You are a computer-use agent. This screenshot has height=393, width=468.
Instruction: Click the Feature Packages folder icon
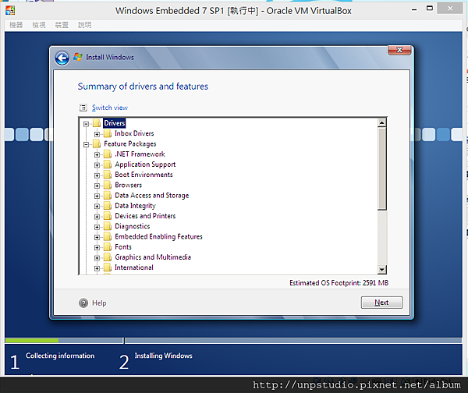pyautogui.click(x=97, y=143)
